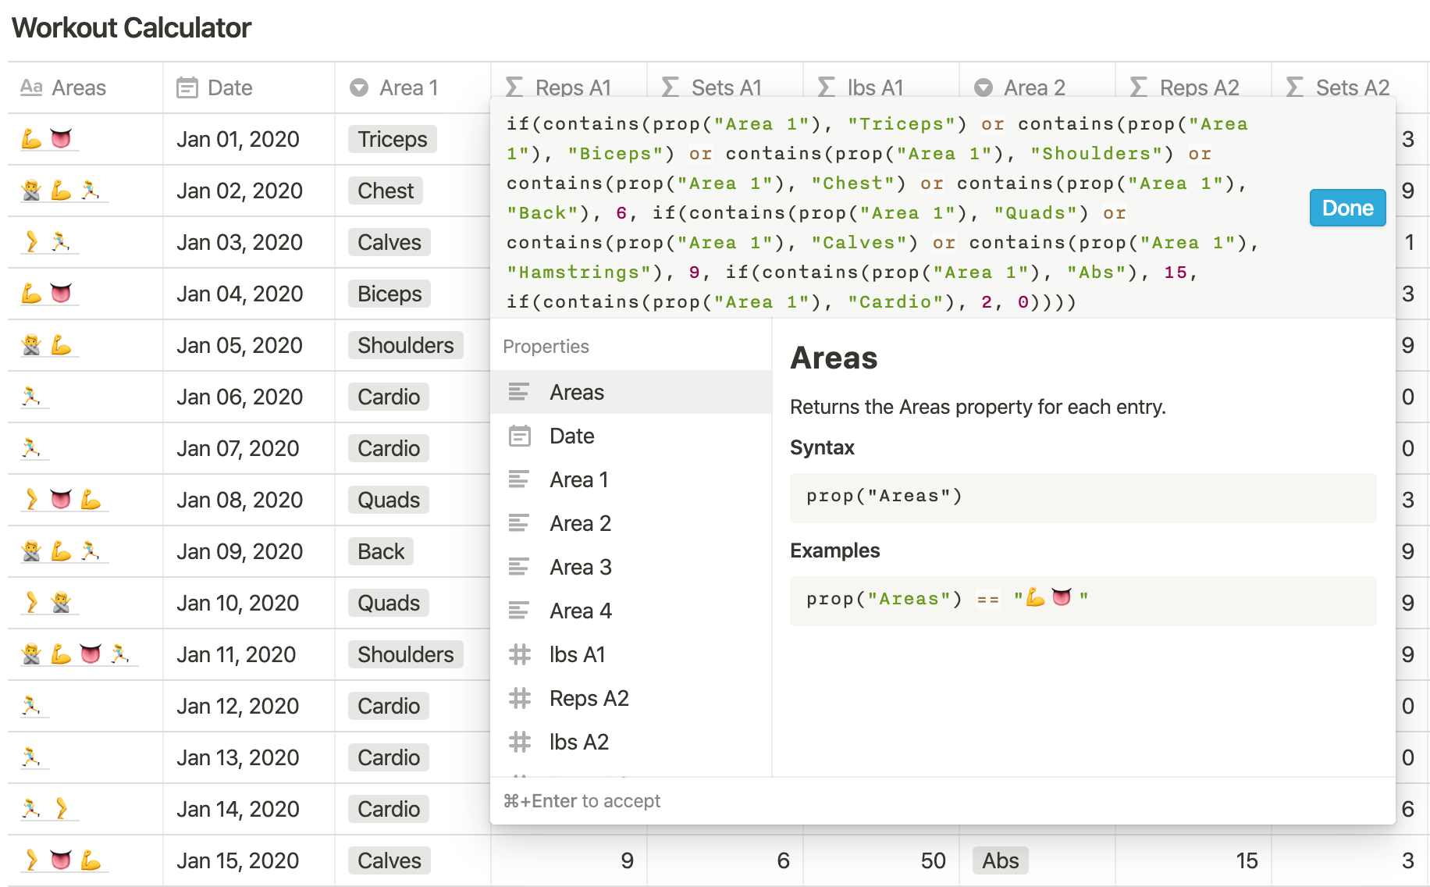Select Reps A2 property in the list
The width and height of the screenshot is (1430, 887).
pyautogui.click(x=631, y=698)
